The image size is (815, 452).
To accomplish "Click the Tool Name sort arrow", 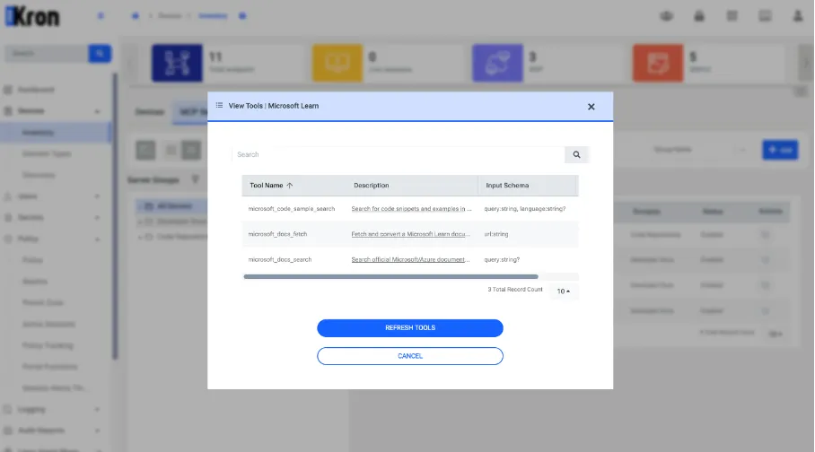I will pos(290,186).
